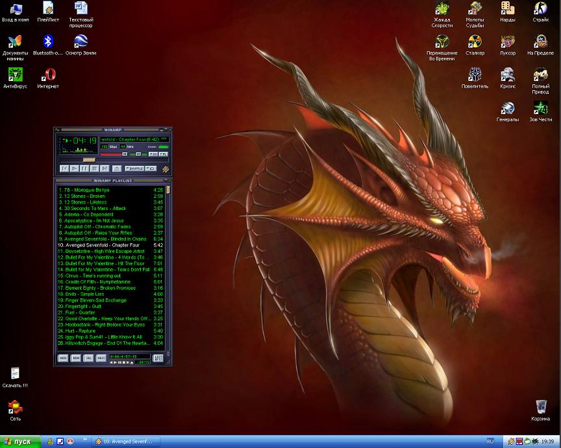Select track "2. 12 Stones - Broken"
Image resolution: width=561 pixels, height=448 pixels.
pyautogui.click(x=110, y=196)
